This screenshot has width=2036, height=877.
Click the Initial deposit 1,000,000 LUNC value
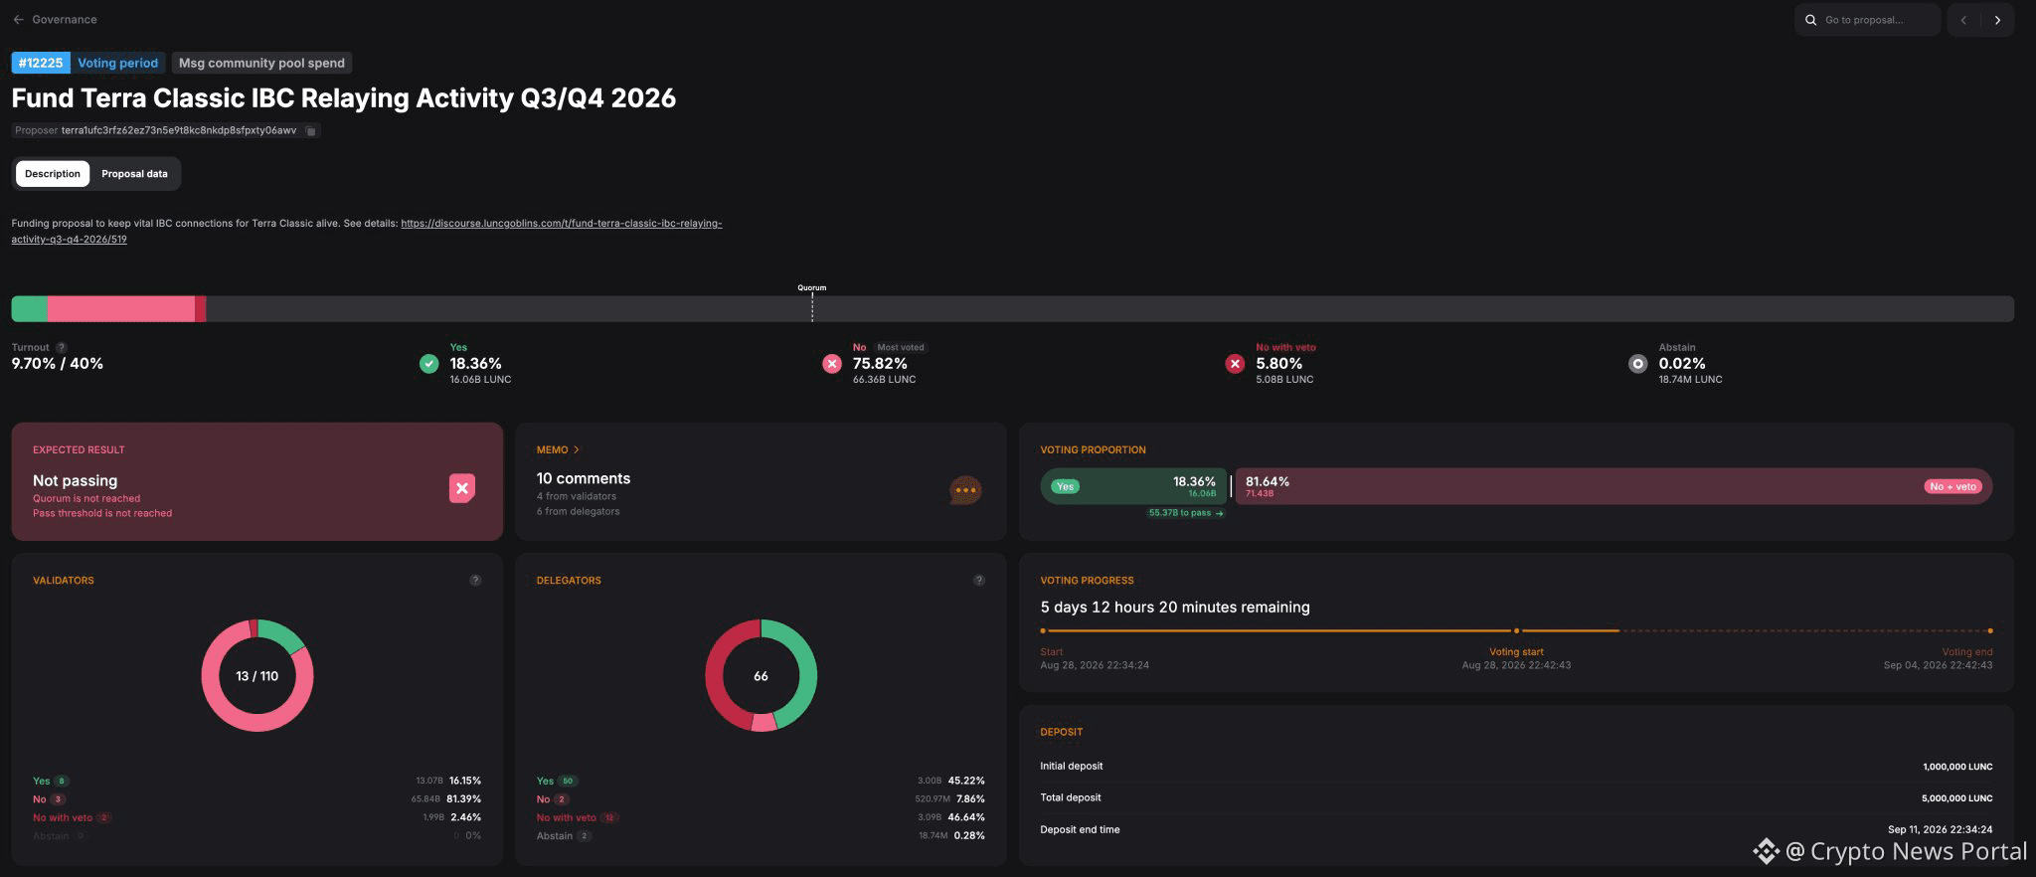pos(1957,767)
